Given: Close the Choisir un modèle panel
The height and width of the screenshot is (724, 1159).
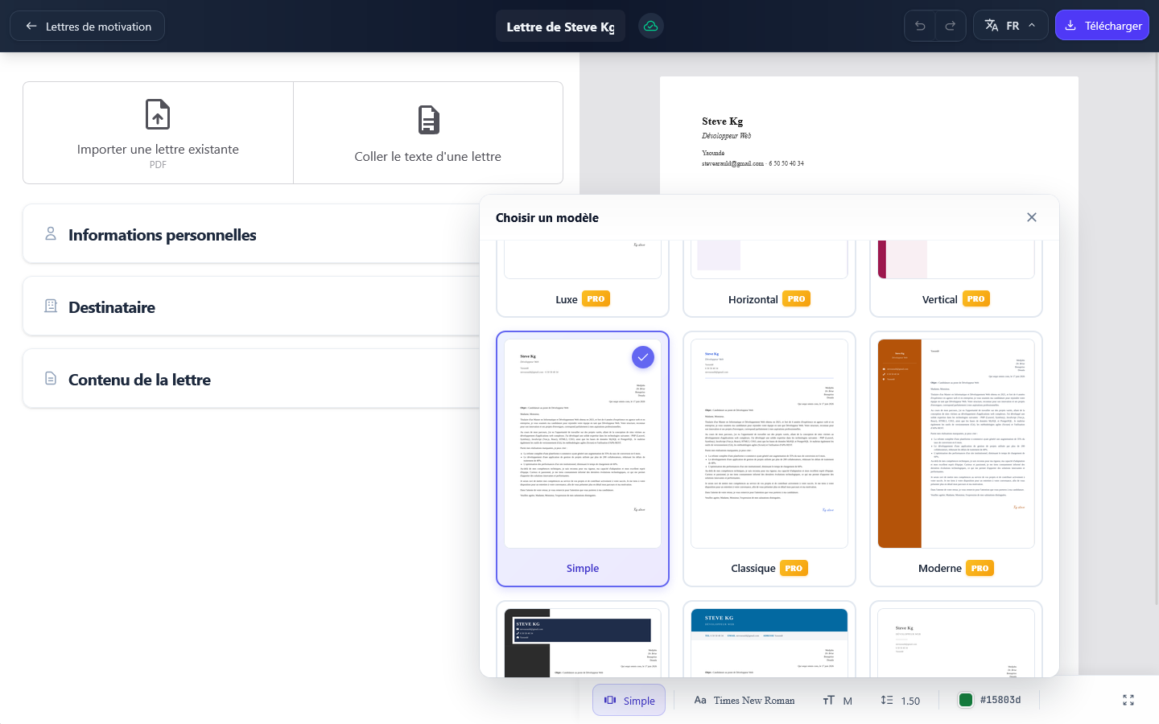Looking at the screenshot, I should 1032,217.
